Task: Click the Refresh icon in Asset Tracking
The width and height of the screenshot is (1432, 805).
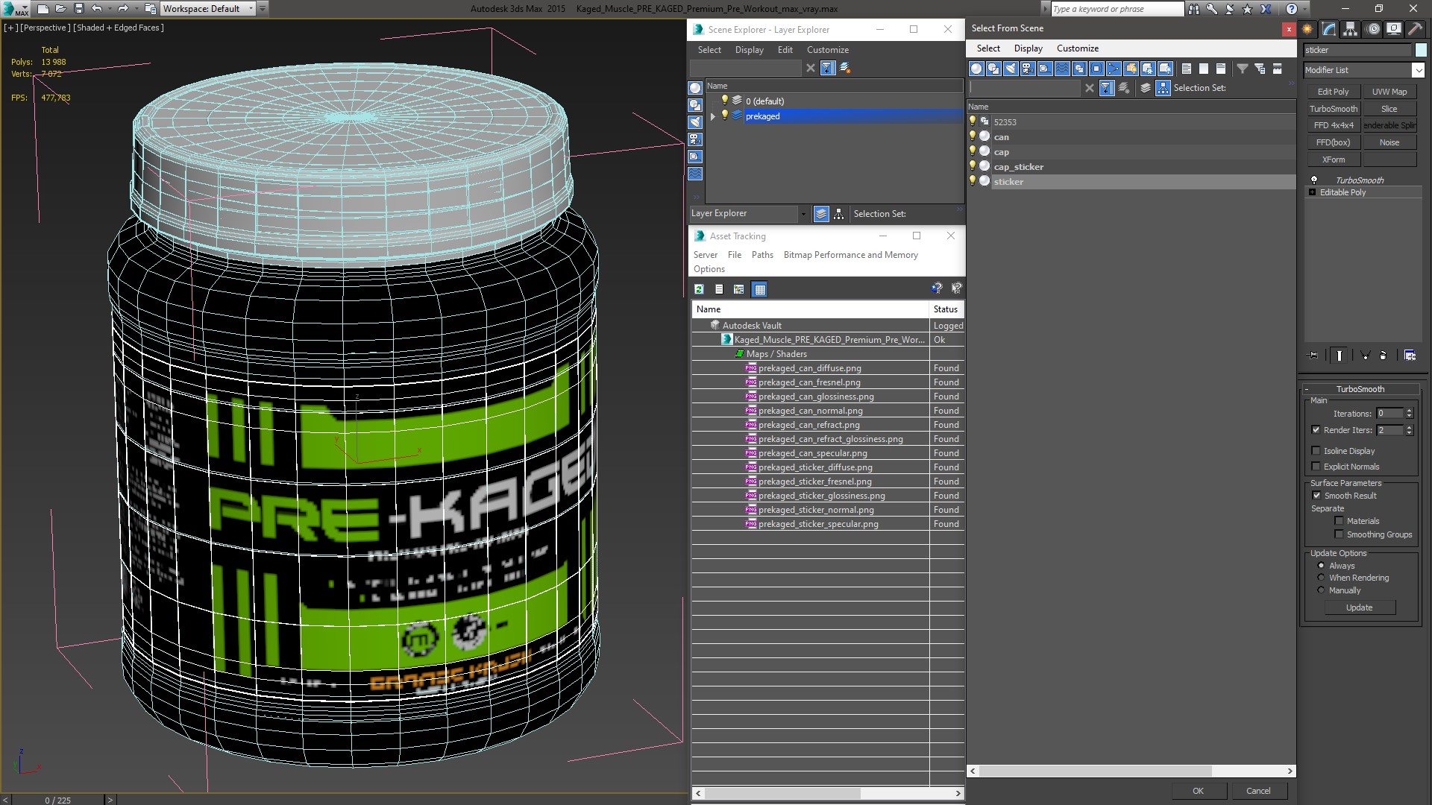Action: pyautogui.click(x=699, y=289)
